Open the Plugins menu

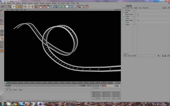(68, 3)
